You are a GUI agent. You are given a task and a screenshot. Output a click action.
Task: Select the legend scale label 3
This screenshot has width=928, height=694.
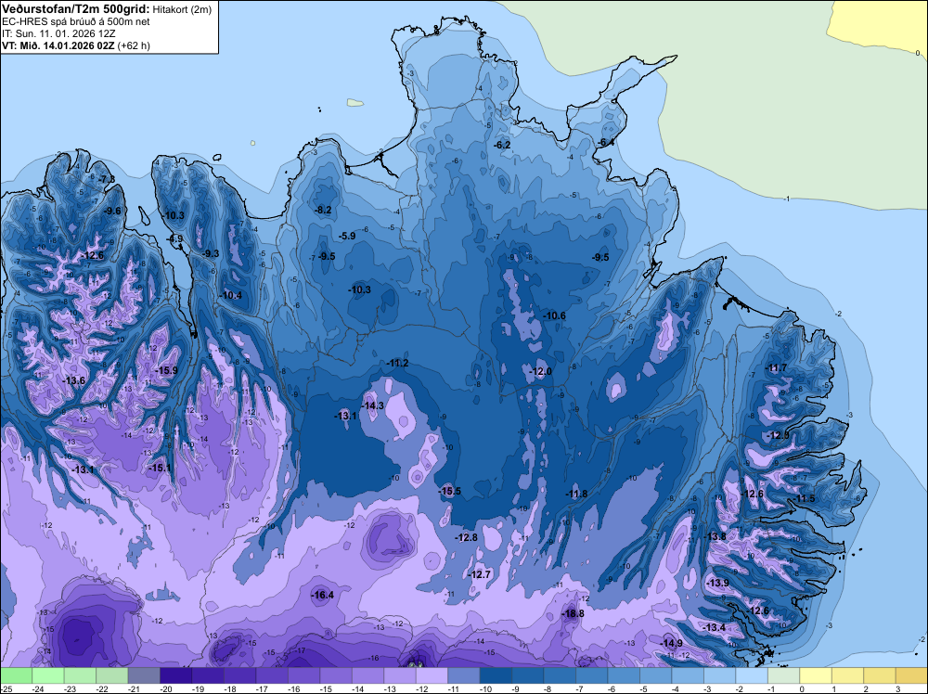[897, 688]
